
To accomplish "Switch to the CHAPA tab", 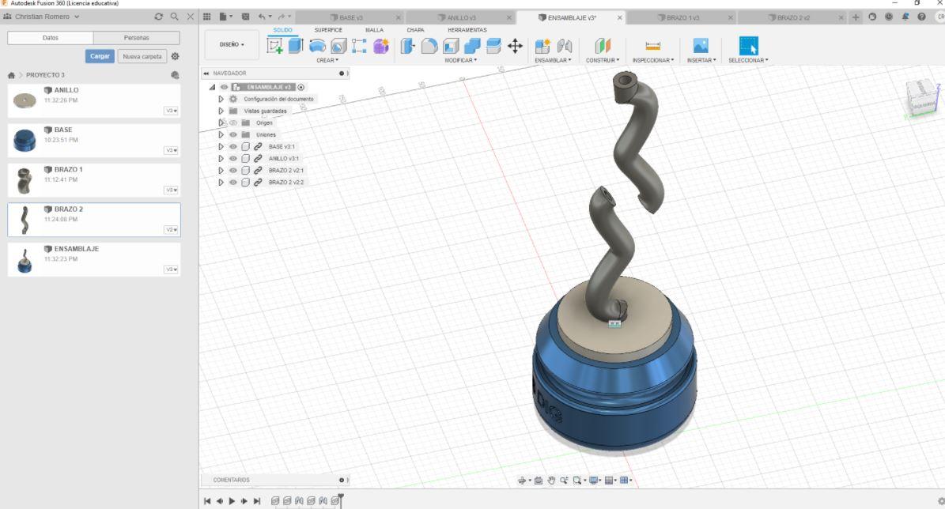I will click(x=415, y=30).
